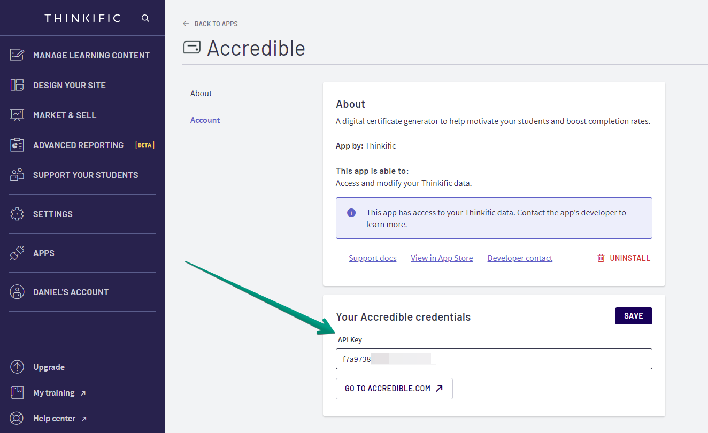Click the Market & Sell chart icon

click(x=17, y=115)
